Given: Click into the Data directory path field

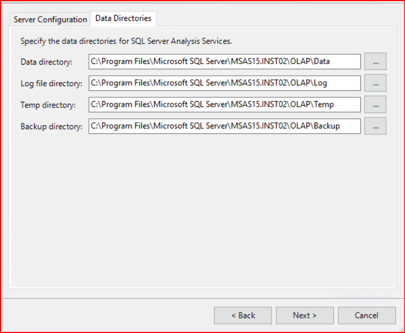Looking at the screenshot, I should pyautogui.click(x=224, y=62).
